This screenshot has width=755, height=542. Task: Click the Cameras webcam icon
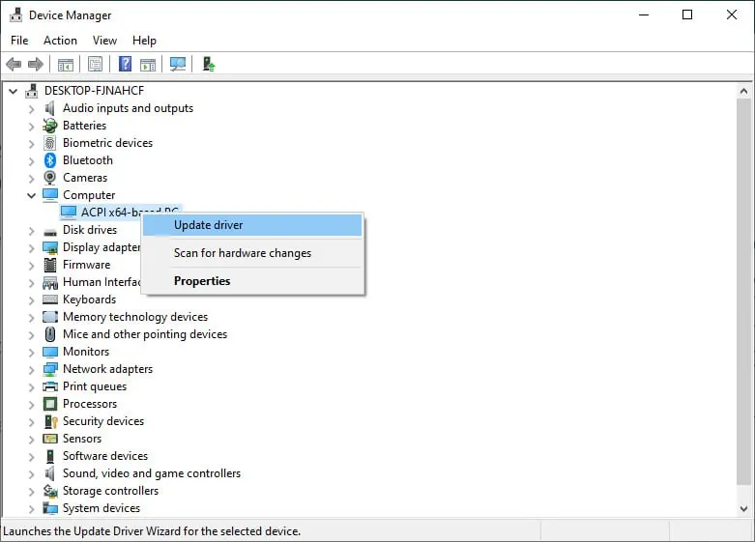pyautogui.click(x=50, y=178)
